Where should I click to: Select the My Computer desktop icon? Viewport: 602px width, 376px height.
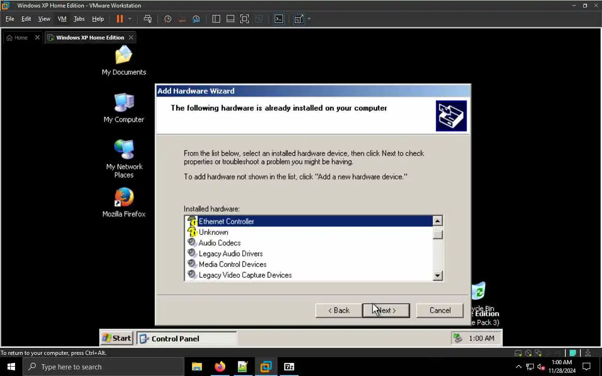click(124, 108)
